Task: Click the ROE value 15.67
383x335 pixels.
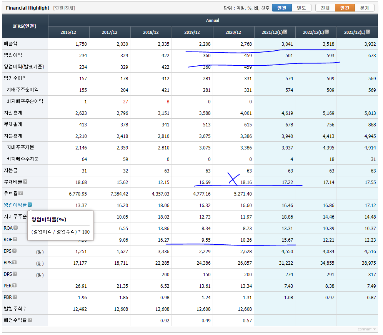Action: pyautogui.click(x=287, y=240)
